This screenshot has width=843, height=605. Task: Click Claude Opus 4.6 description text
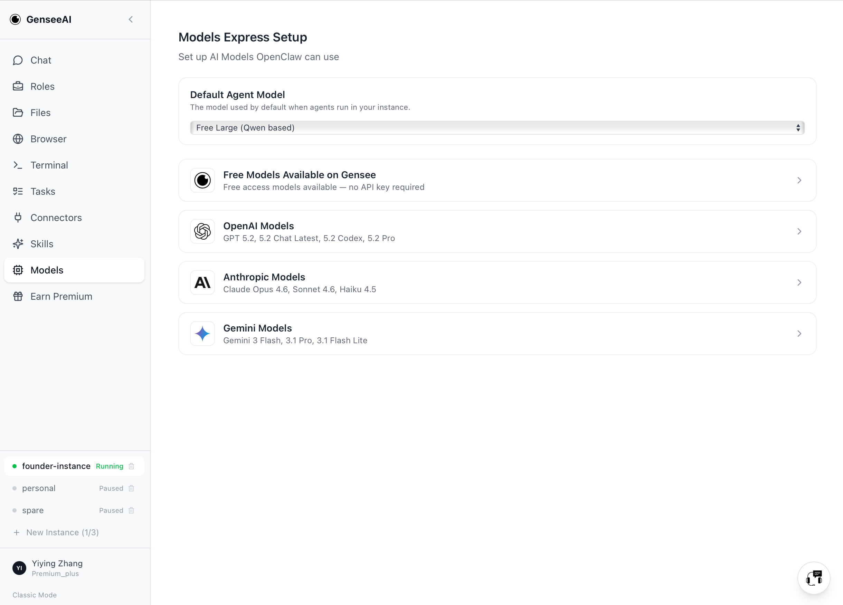tap(300, 289)
